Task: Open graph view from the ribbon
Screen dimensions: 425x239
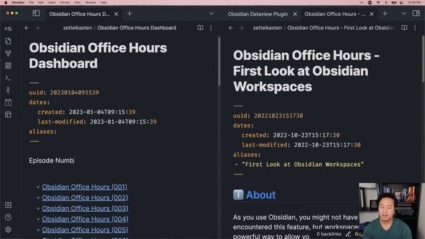Action: pos(8,53)
